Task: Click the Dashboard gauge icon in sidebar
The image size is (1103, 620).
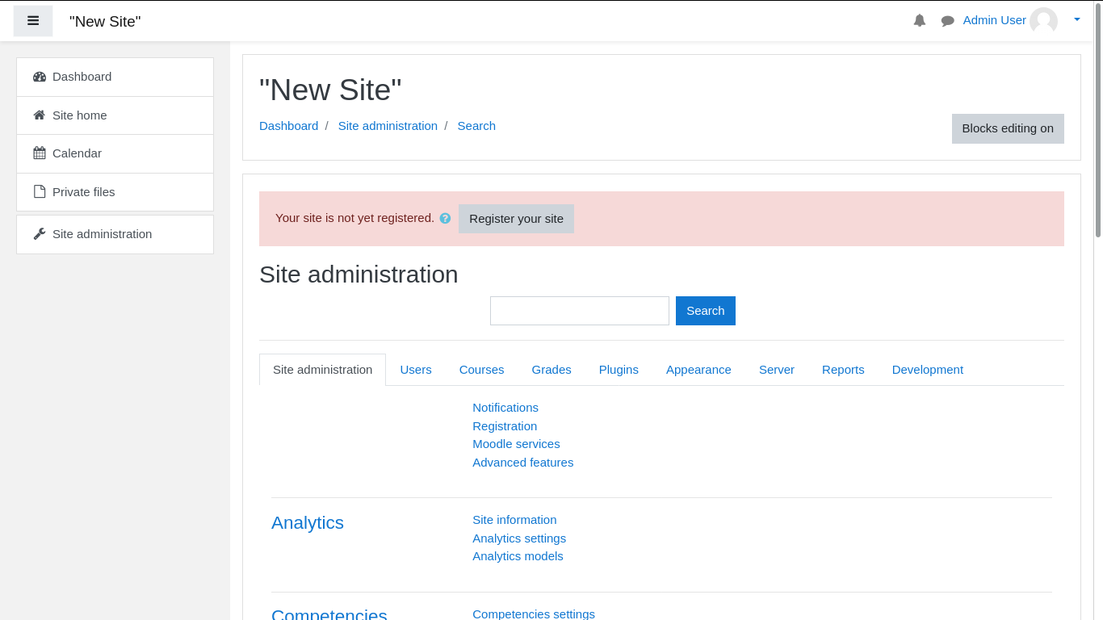Action: (x=40, y=77)
